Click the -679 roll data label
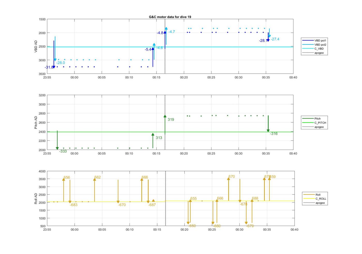 coord(250,226)
